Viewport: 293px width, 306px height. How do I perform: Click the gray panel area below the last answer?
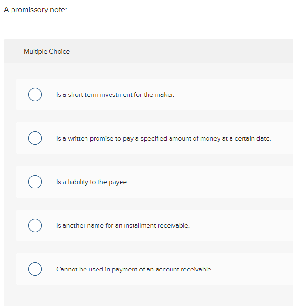pyautogui.click(x=144, y=295)
